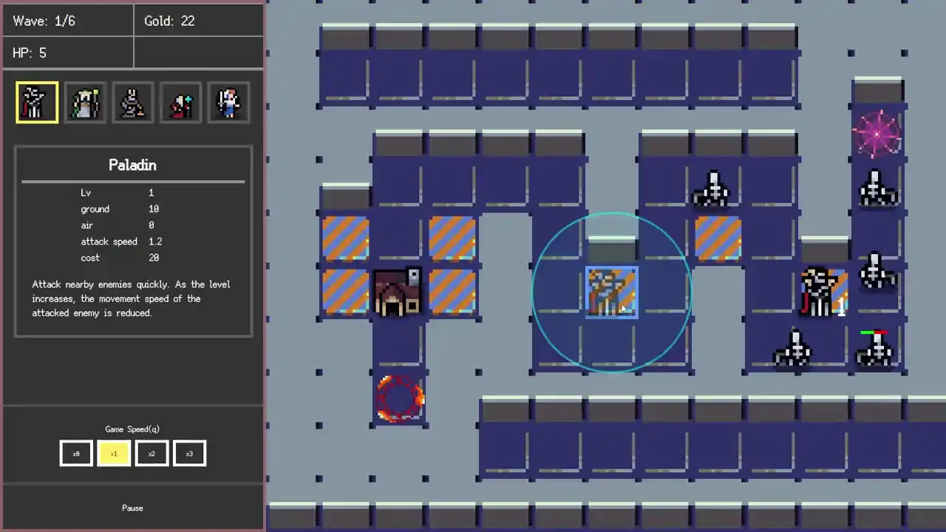Click the magenta enemy spawn portal

tap(877, 134)
